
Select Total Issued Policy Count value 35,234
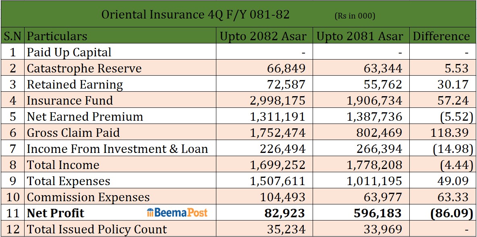[x=286, y=229]
